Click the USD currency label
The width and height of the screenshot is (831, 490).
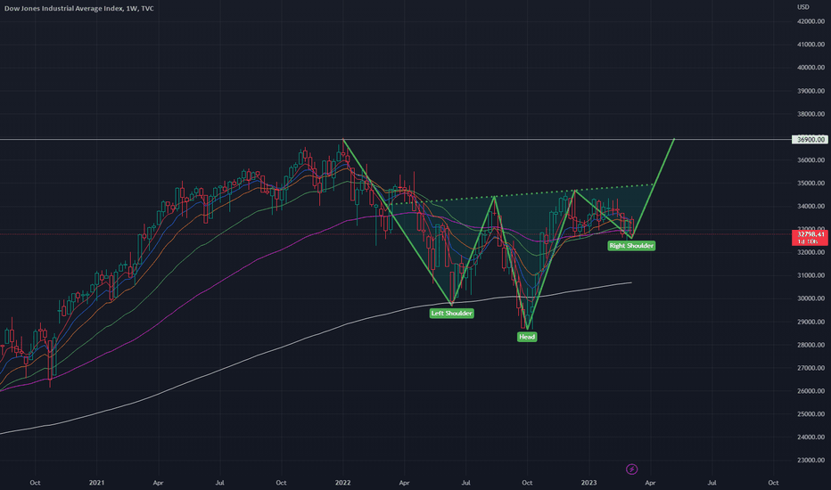tap(802, 7)
